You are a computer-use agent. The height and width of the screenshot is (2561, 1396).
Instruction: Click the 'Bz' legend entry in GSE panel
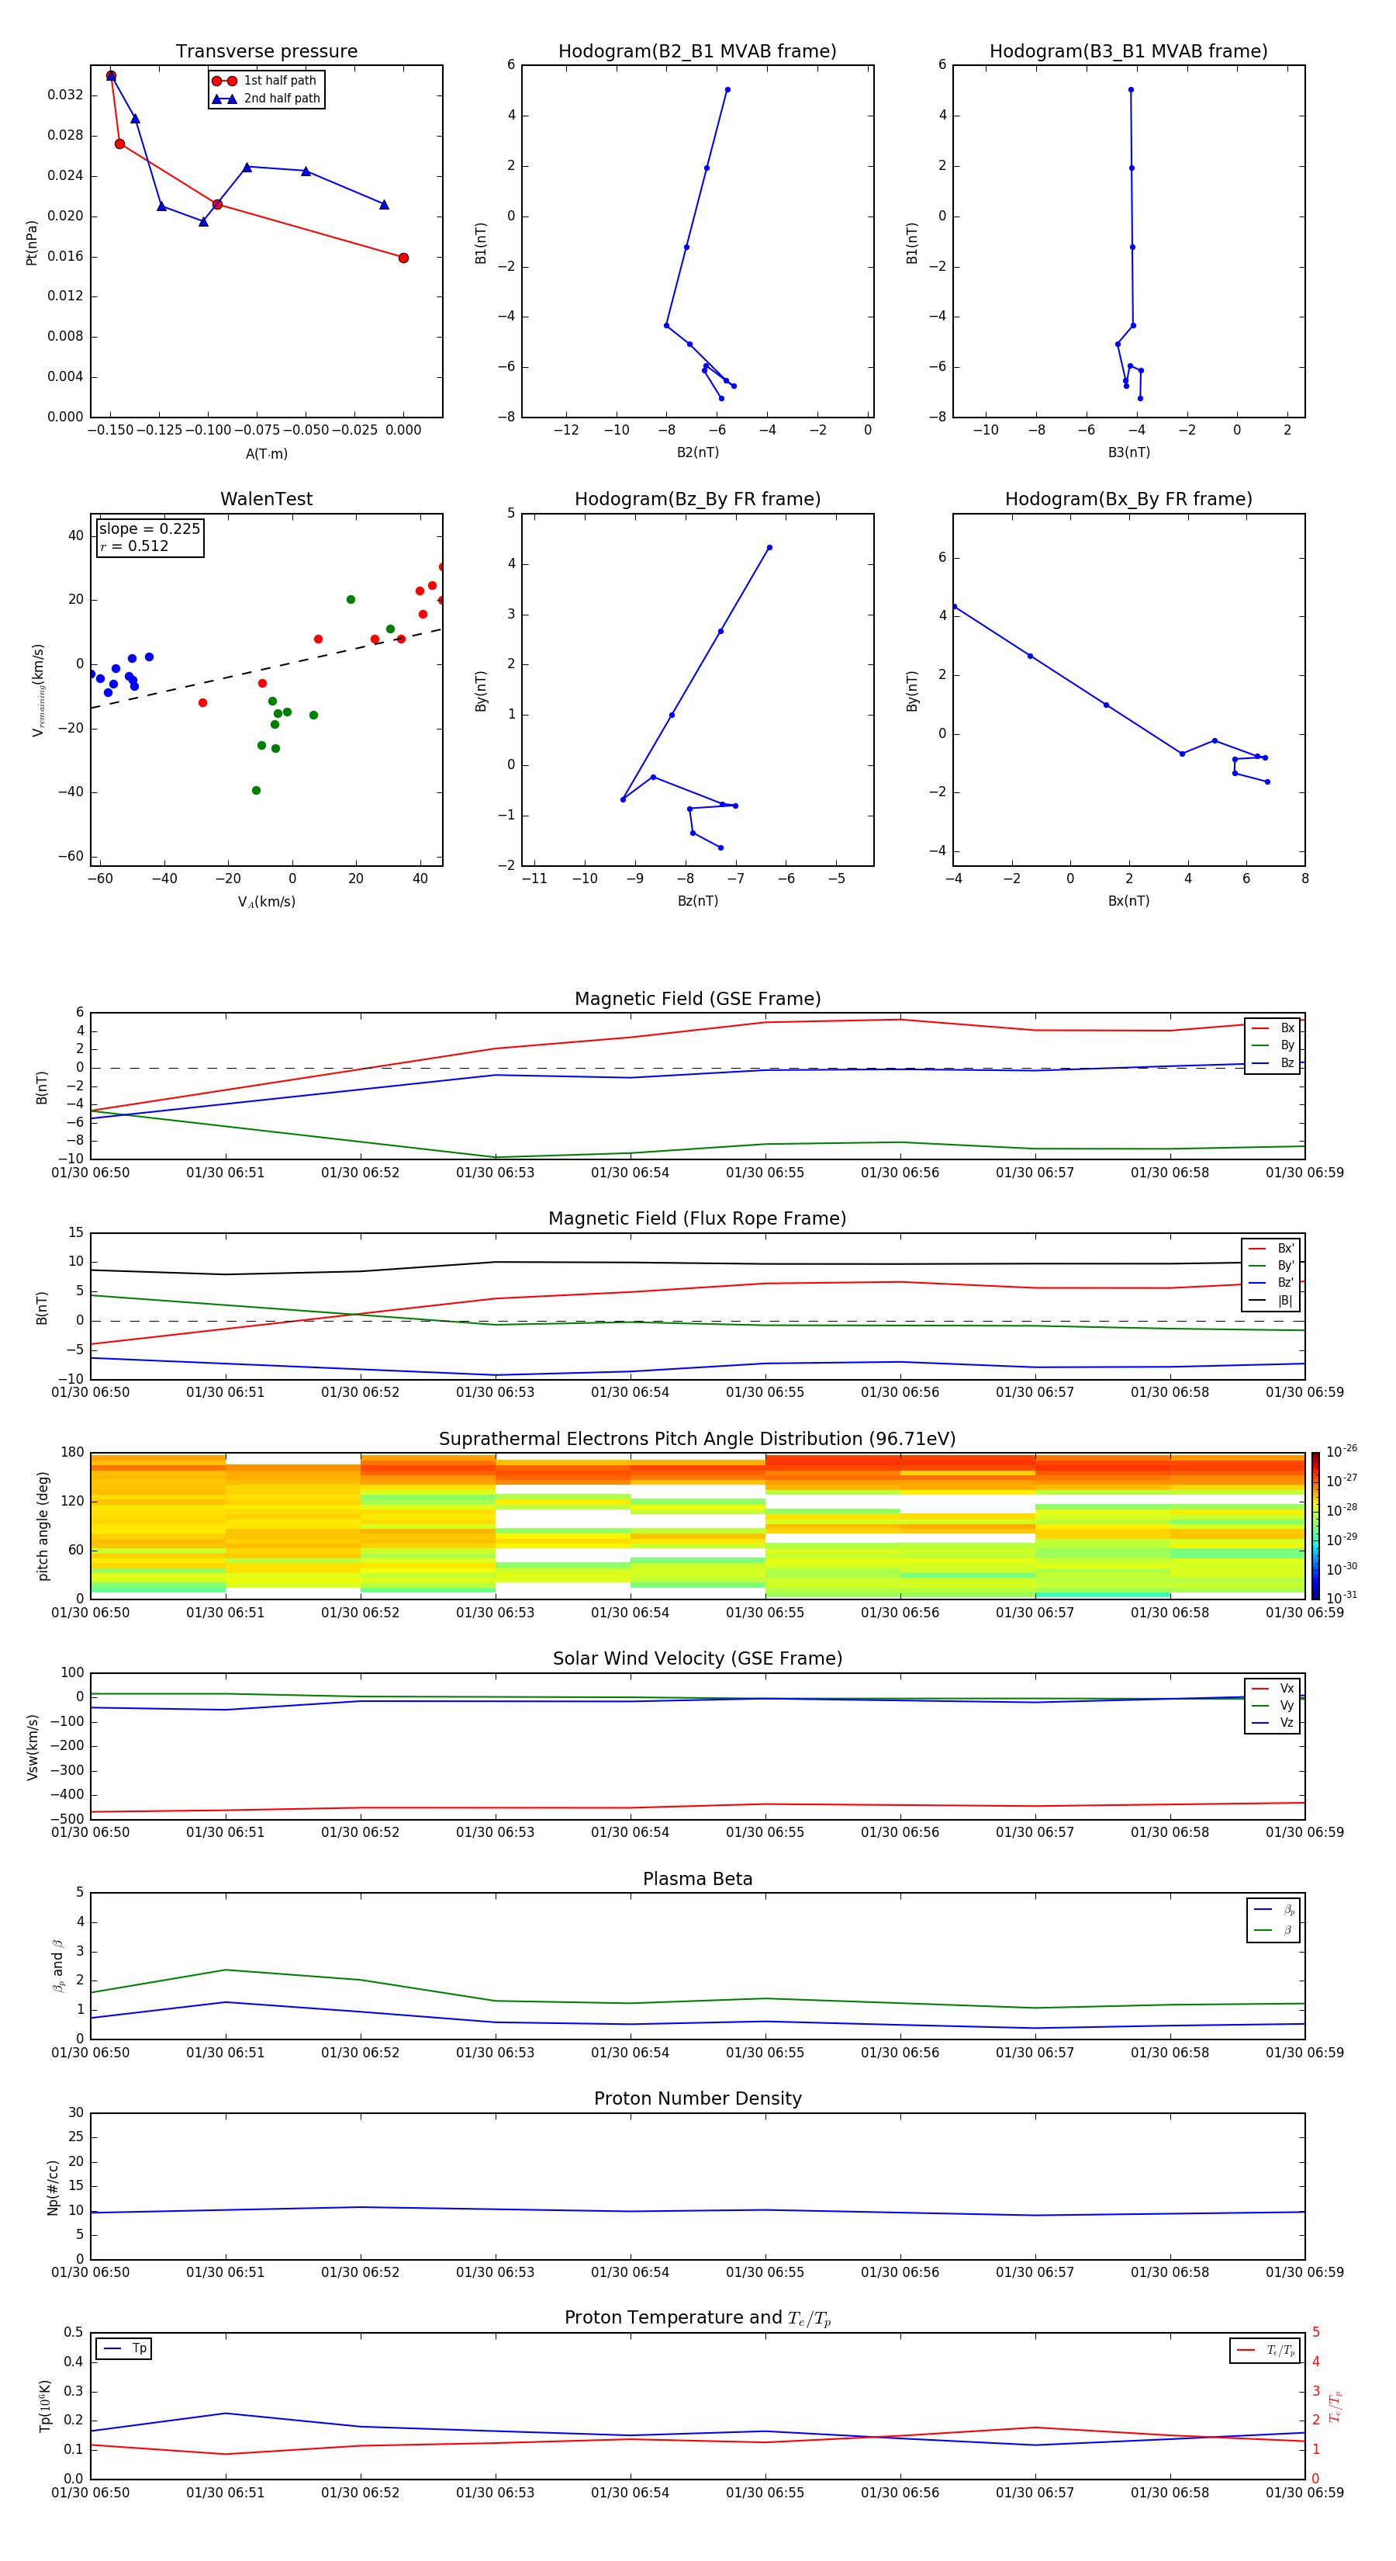[x=1273, y=1064]
